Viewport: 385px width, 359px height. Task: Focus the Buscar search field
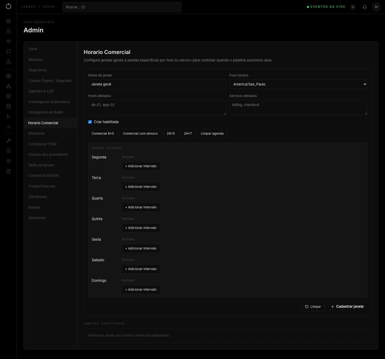[x=122, y=7]
